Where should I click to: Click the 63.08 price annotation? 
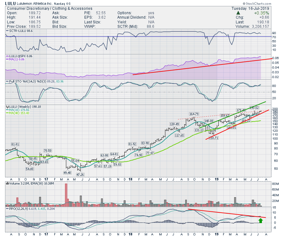tap(104, 155)
